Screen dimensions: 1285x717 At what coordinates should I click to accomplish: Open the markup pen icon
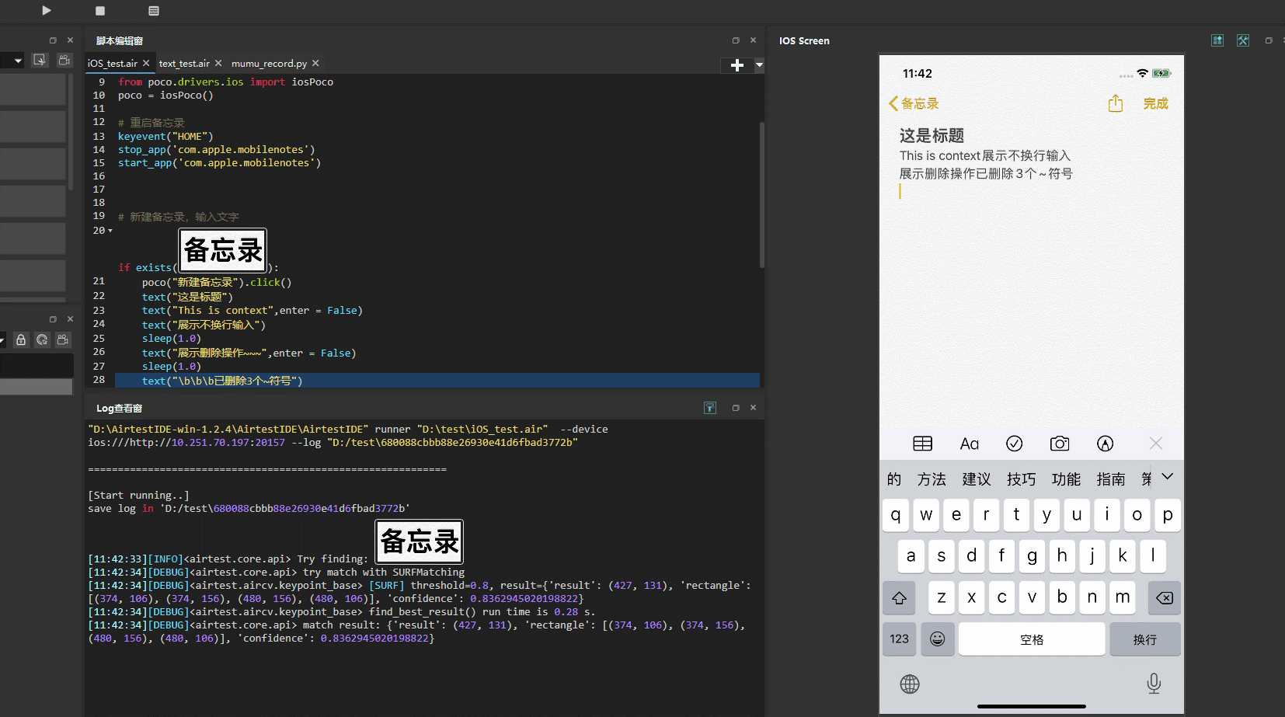1105,444
